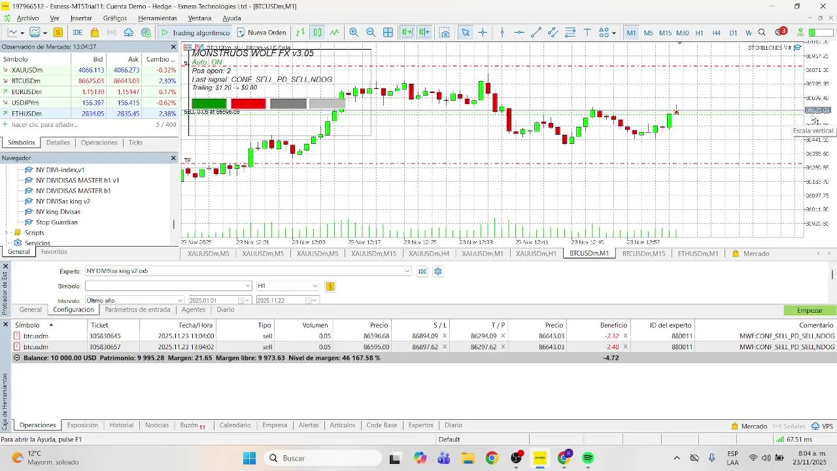
Task: Take a chart screenshot with camera icon
Action: coord(445,32)
